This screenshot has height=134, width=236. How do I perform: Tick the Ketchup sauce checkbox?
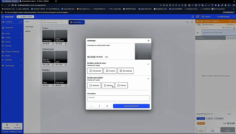[x=105, y=86]
